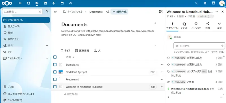This screenshot has height=103, width=226.
Task: Click the magnifier beside sidebar search box
Action: 47,12
